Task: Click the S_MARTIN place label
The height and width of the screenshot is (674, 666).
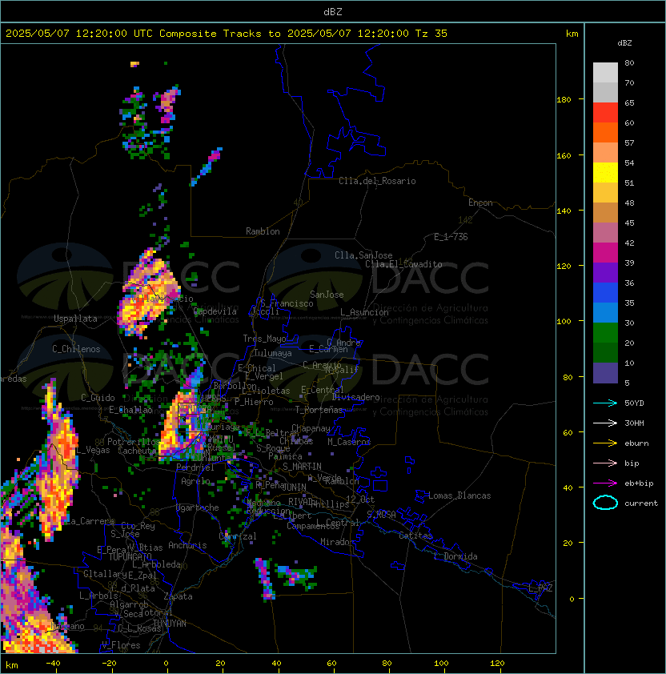Action: (302, 467)
